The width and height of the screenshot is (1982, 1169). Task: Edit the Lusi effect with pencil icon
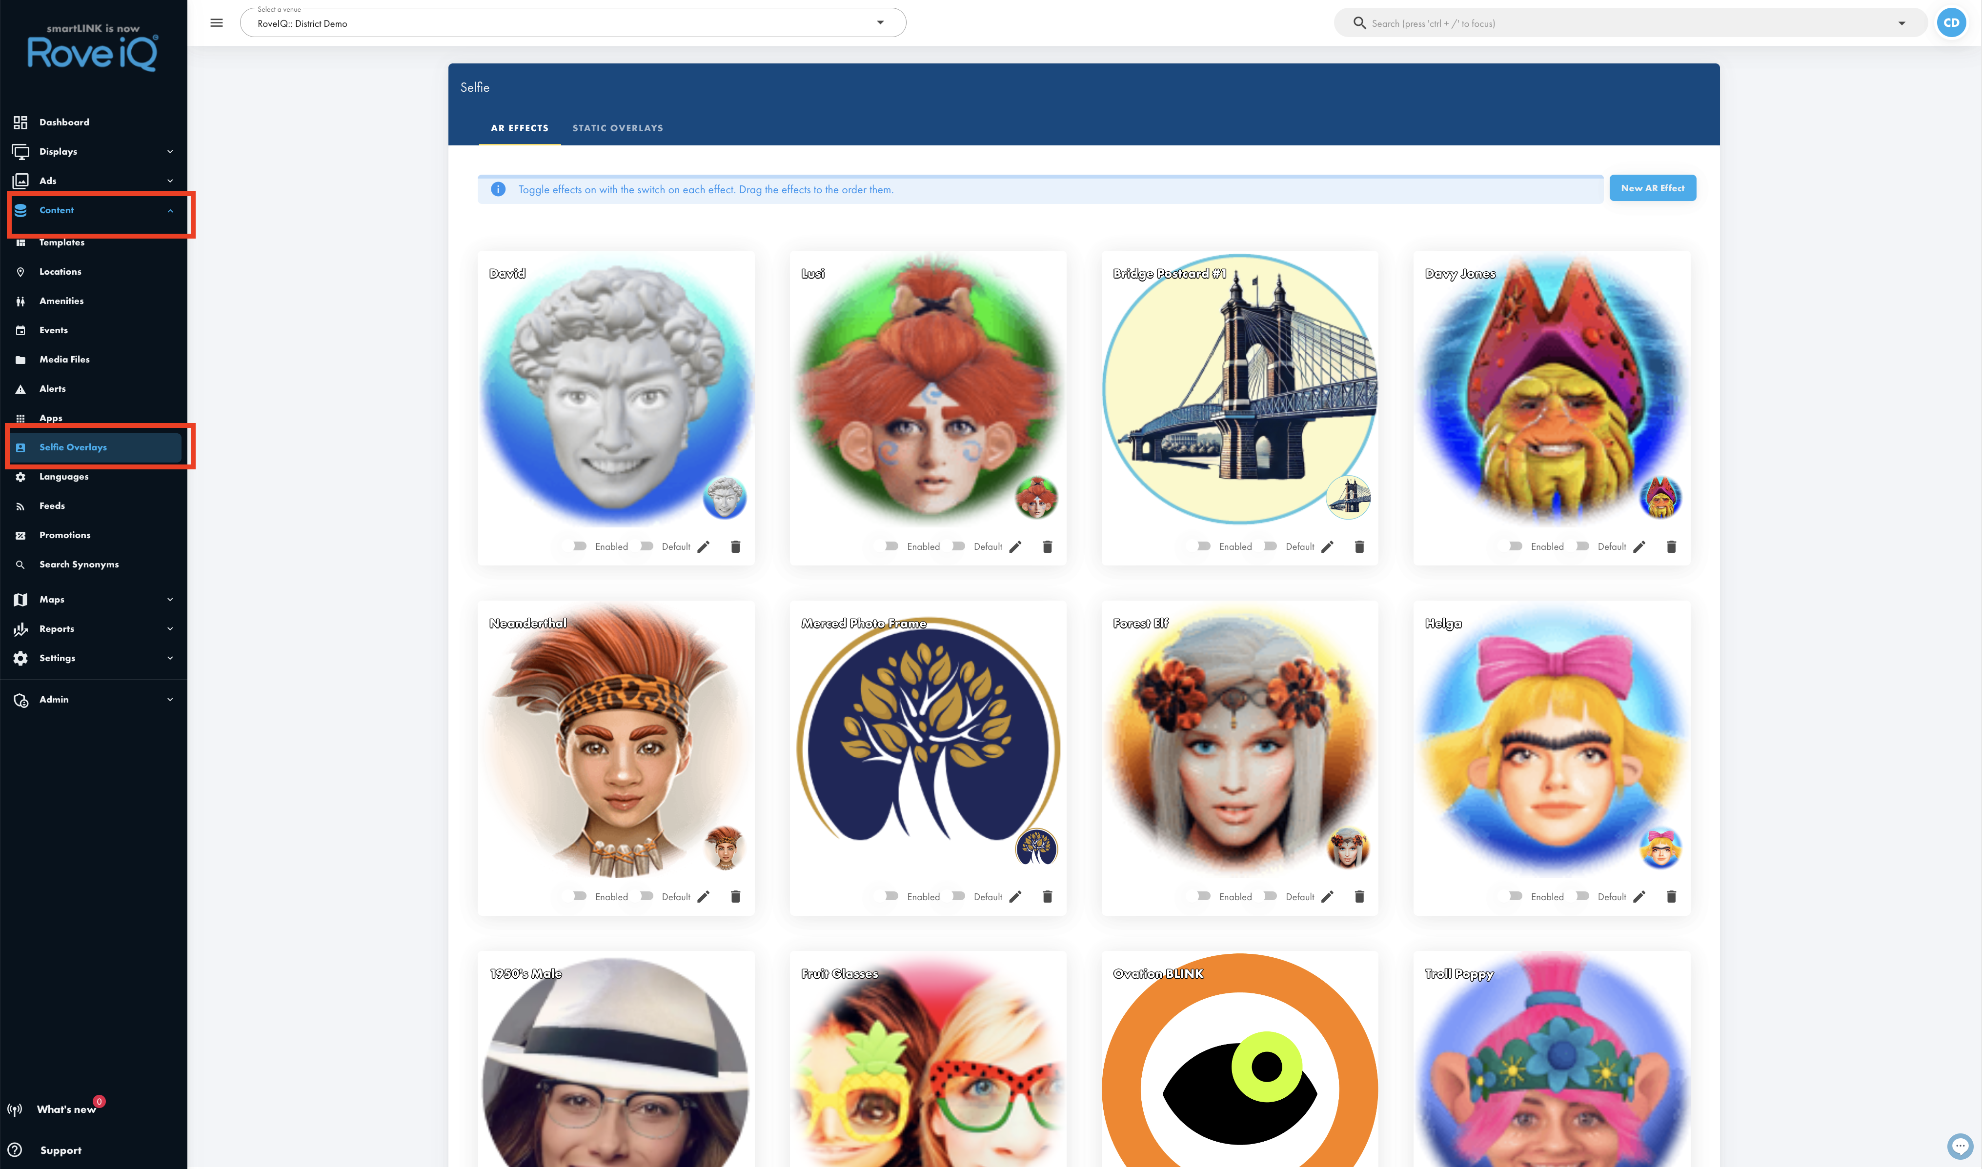(1015, 547)
